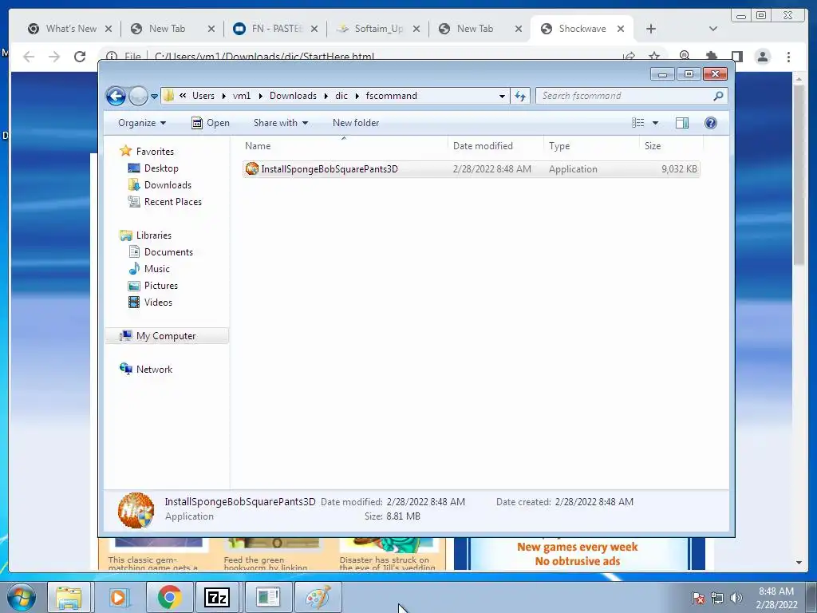817x613 pixels.
Task: Open the Chrome profile avatar
Action: [763, 57]
